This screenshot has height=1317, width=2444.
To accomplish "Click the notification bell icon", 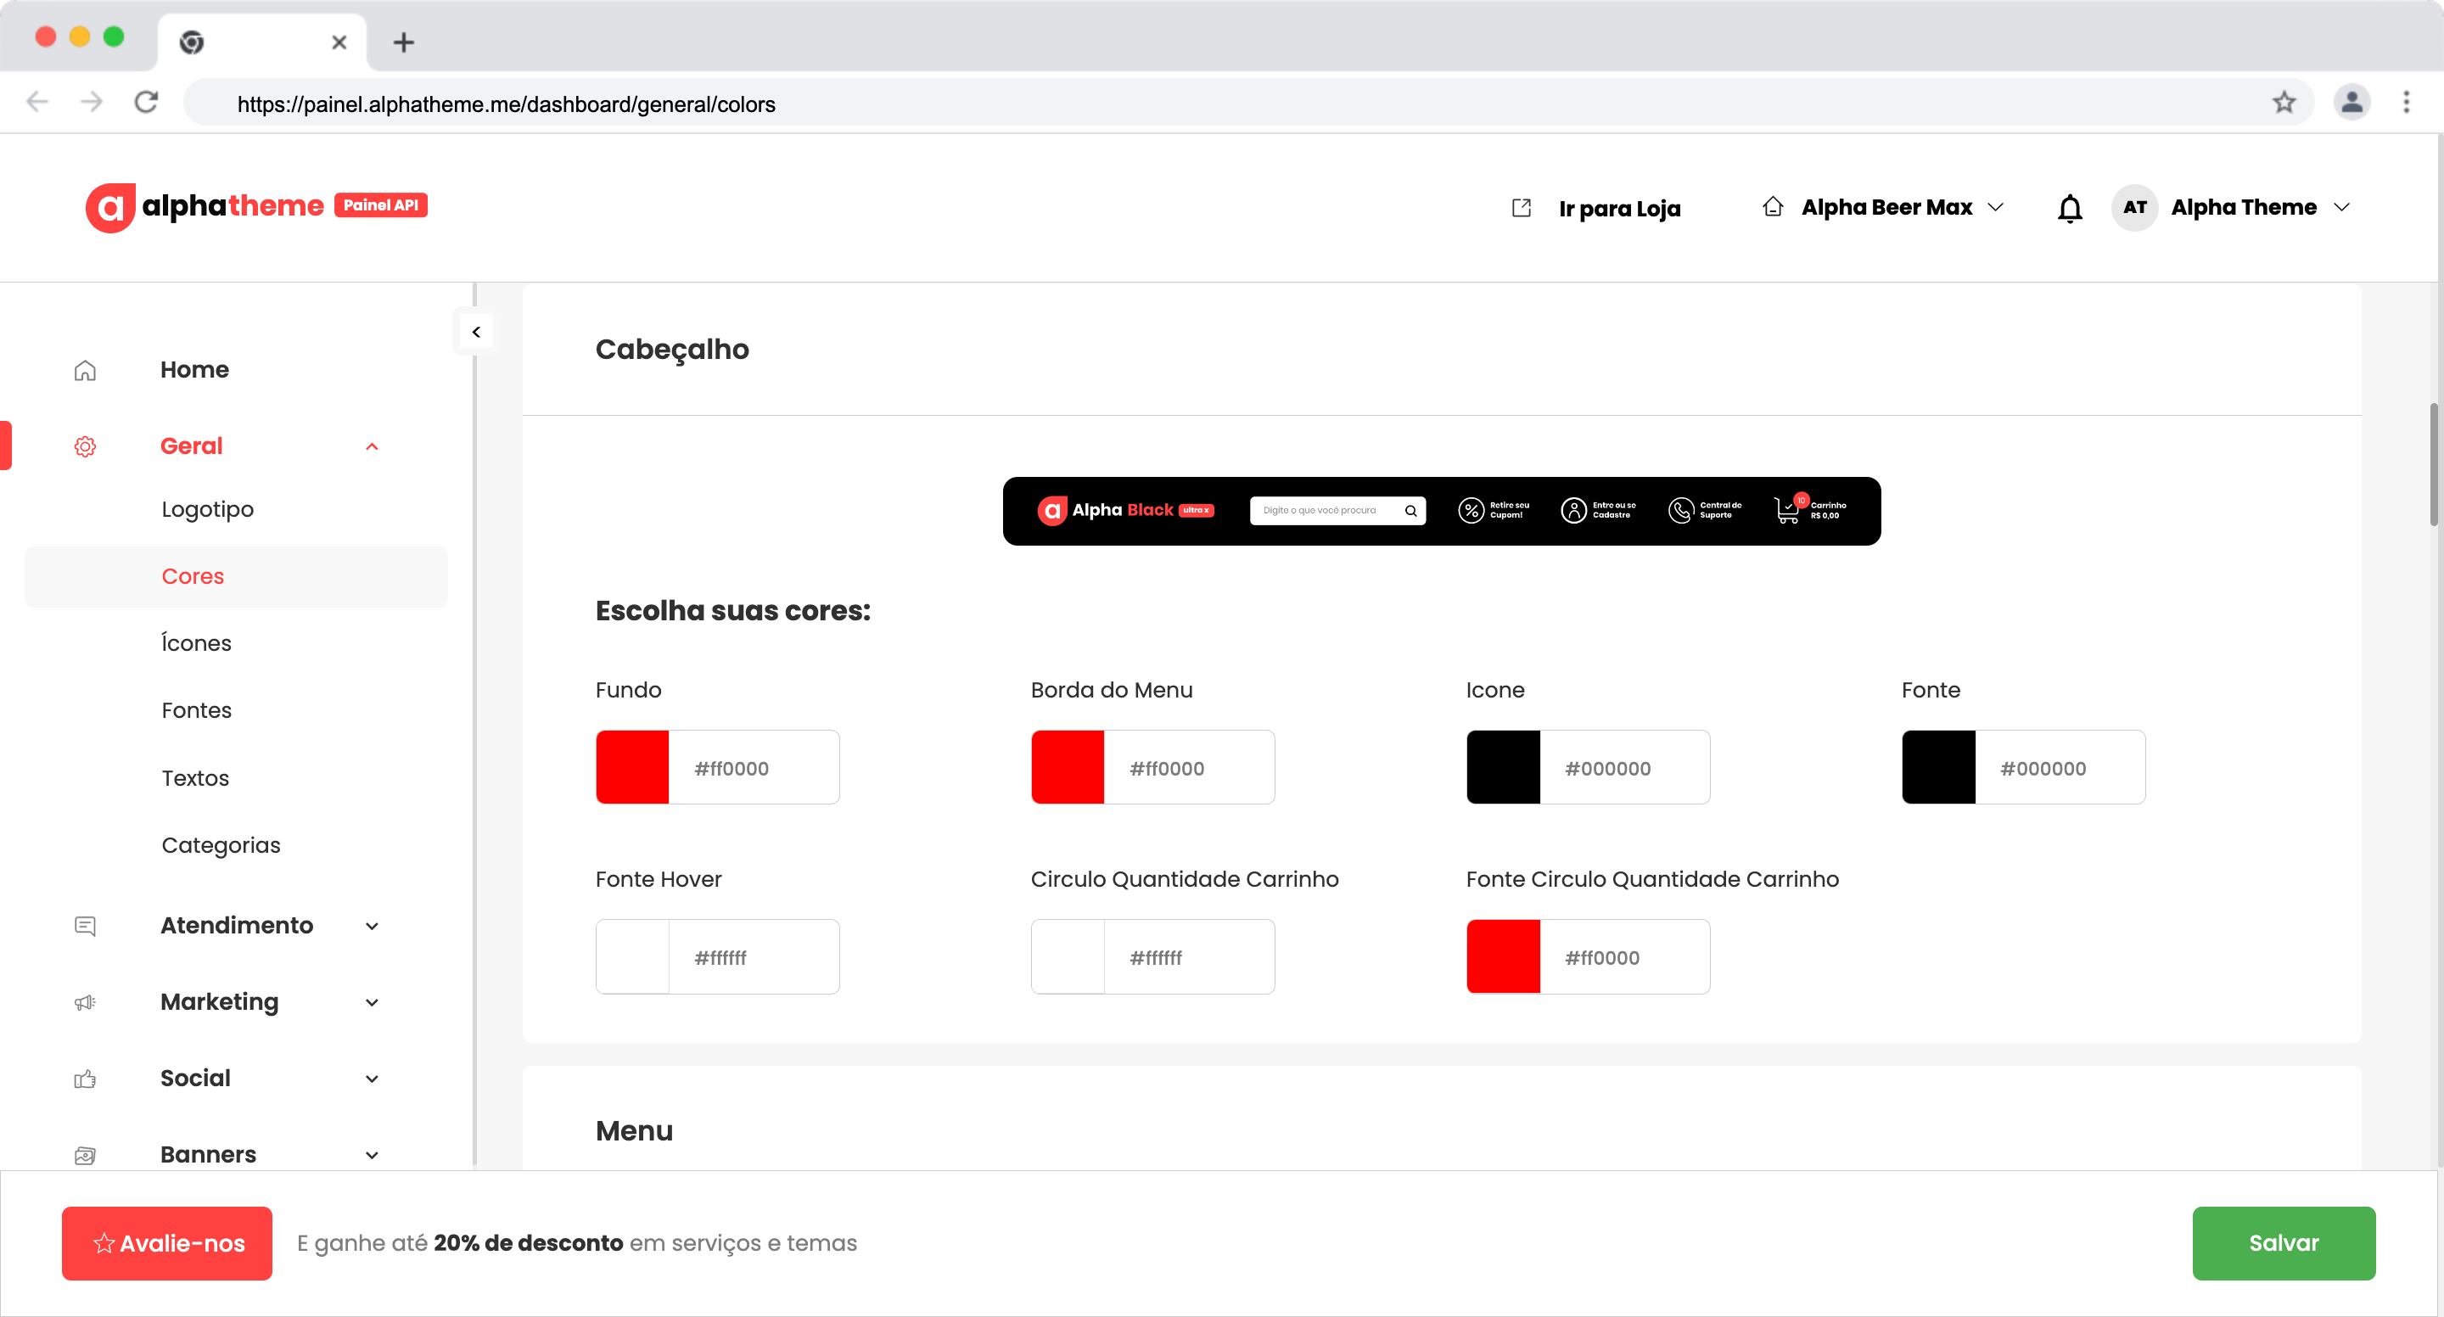I will click(2069, 208).
